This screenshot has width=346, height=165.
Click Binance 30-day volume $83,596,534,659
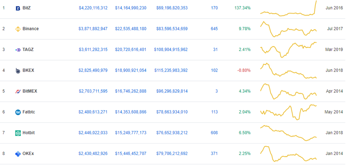pos(172,29)
